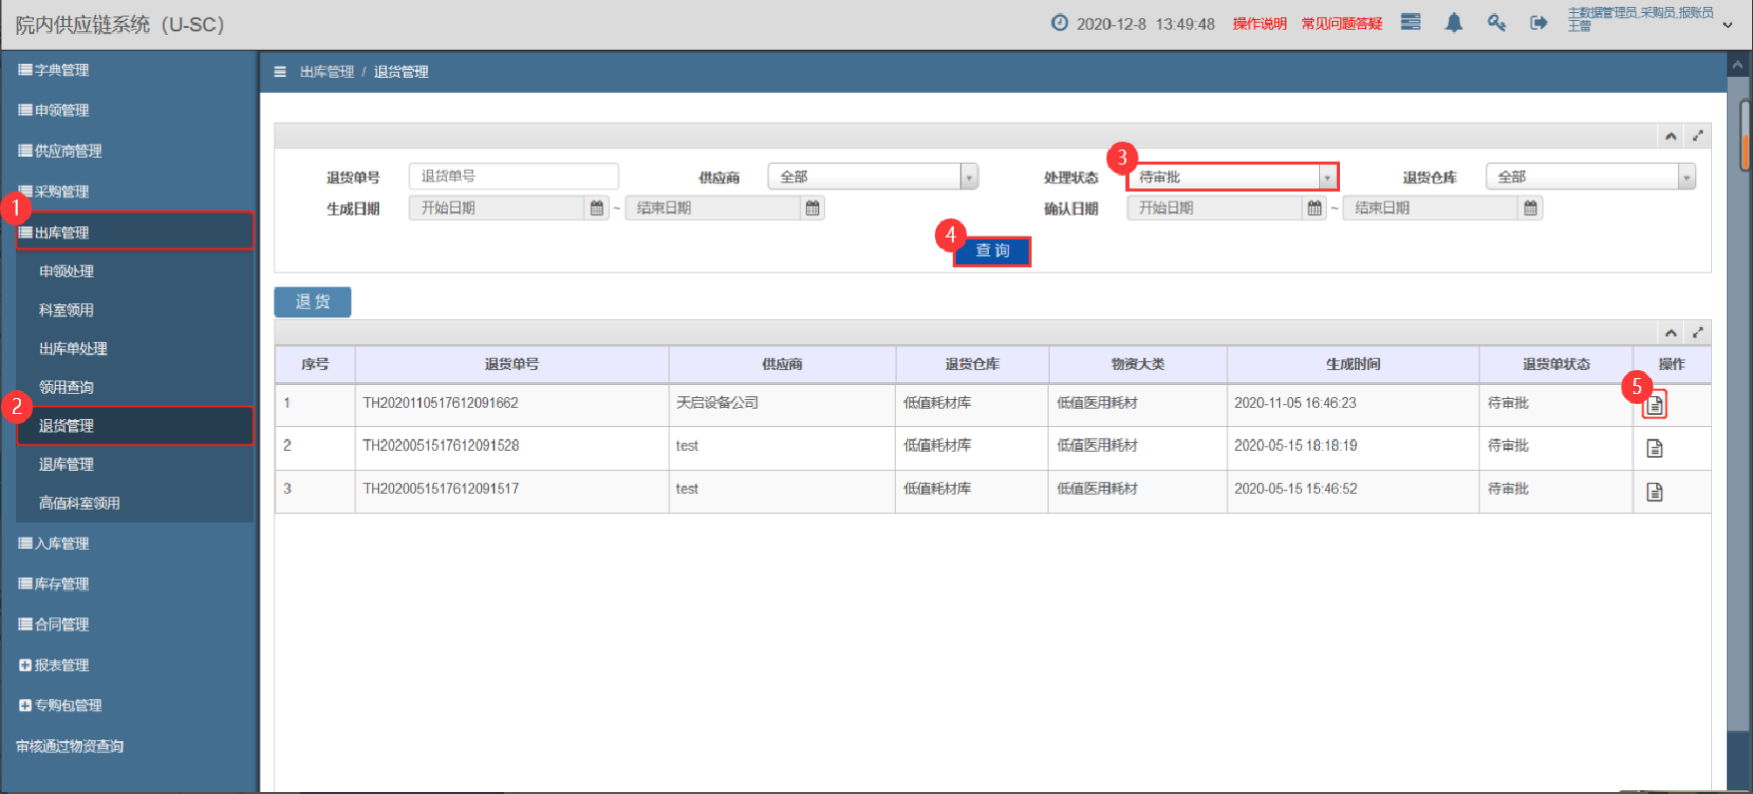Click the page vertical scrollbar thumb
The width and height of the screenshot is (1753, 794).
tap(1745, 135)
